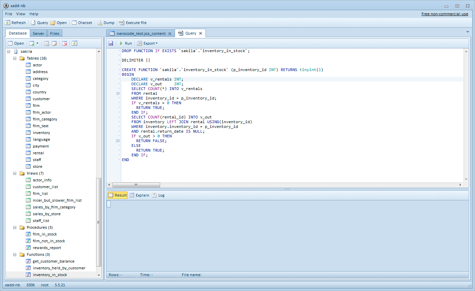Follow the Free non-commercial use link
The image size is (475, 291).
point(445,14)
